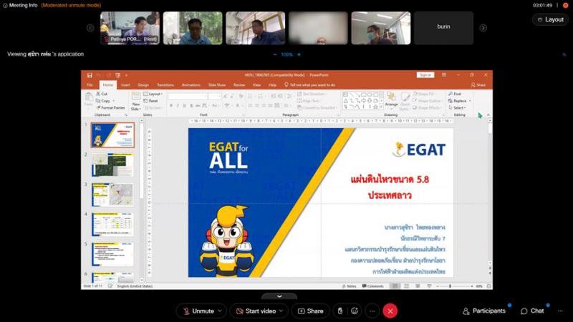The width and height of the screenshot is (573, 322).
Task: Raise hand in the meeting controls
Action: [x=340, y=311]
